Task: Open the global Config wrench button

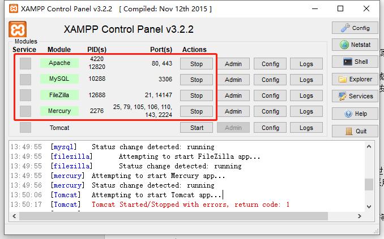Action: [355, 28]
